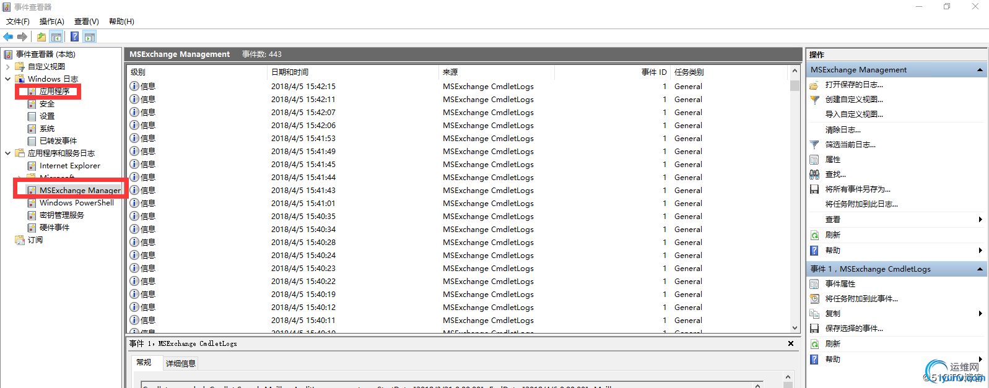Click 创建自定义视图... action
The height and width of the screenshot is (388, 989).
point(854,100)
